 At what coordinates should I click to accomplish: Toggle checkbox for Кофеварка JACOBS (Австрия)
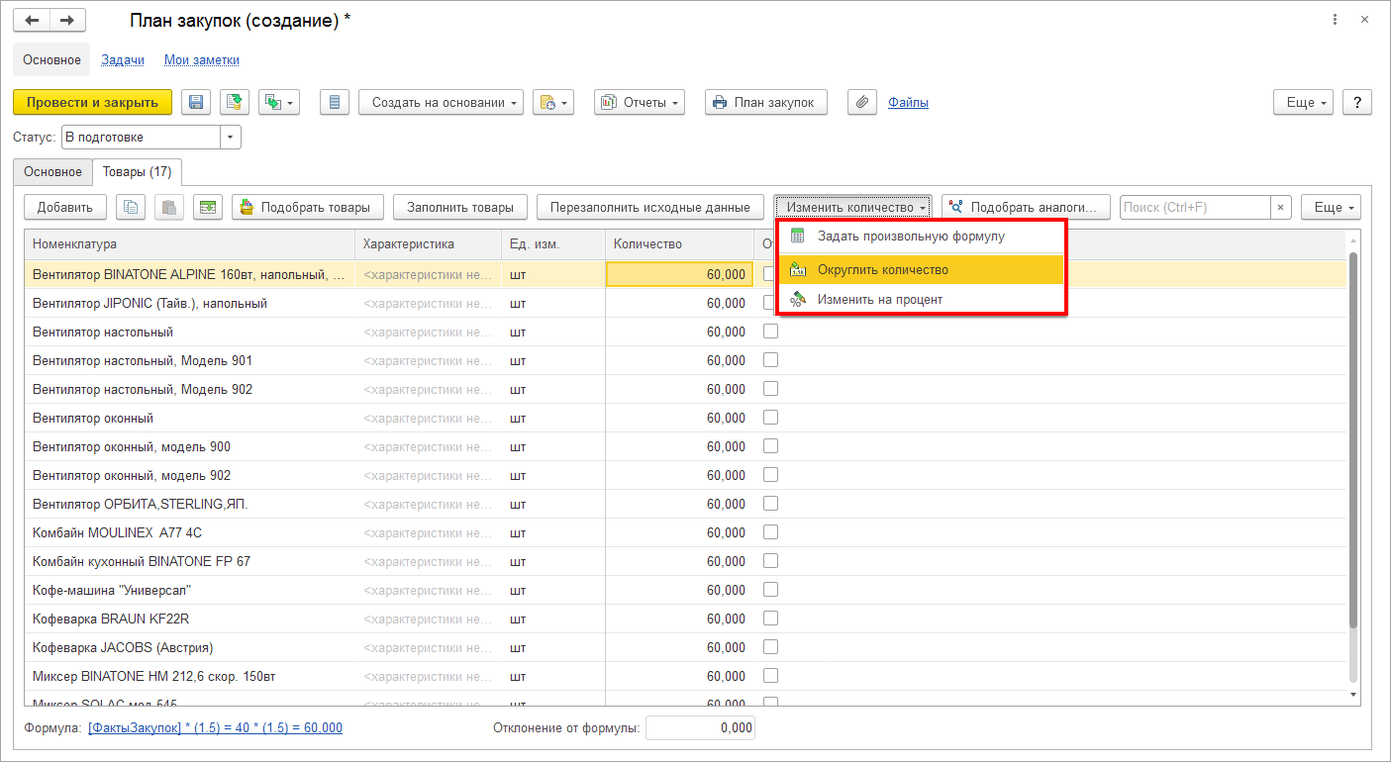point(770,647)
